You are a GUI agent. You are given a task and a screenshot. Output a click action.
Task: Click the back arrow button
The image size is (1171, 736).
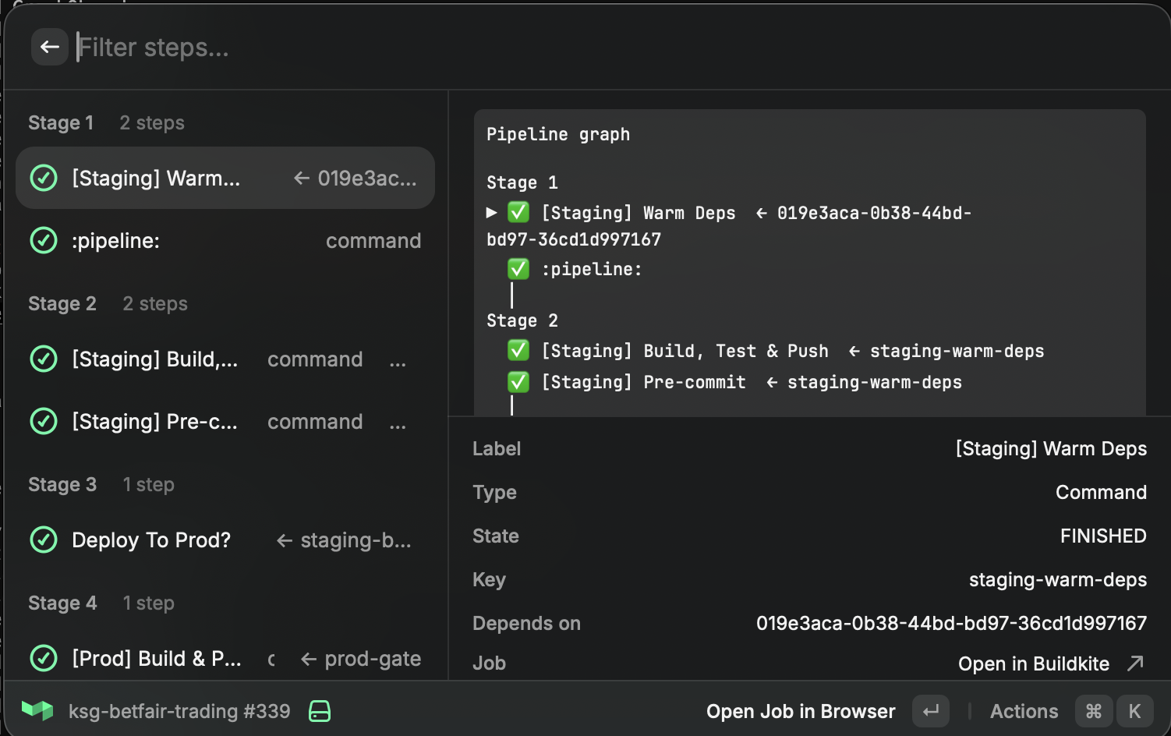(x=50, y=47)
